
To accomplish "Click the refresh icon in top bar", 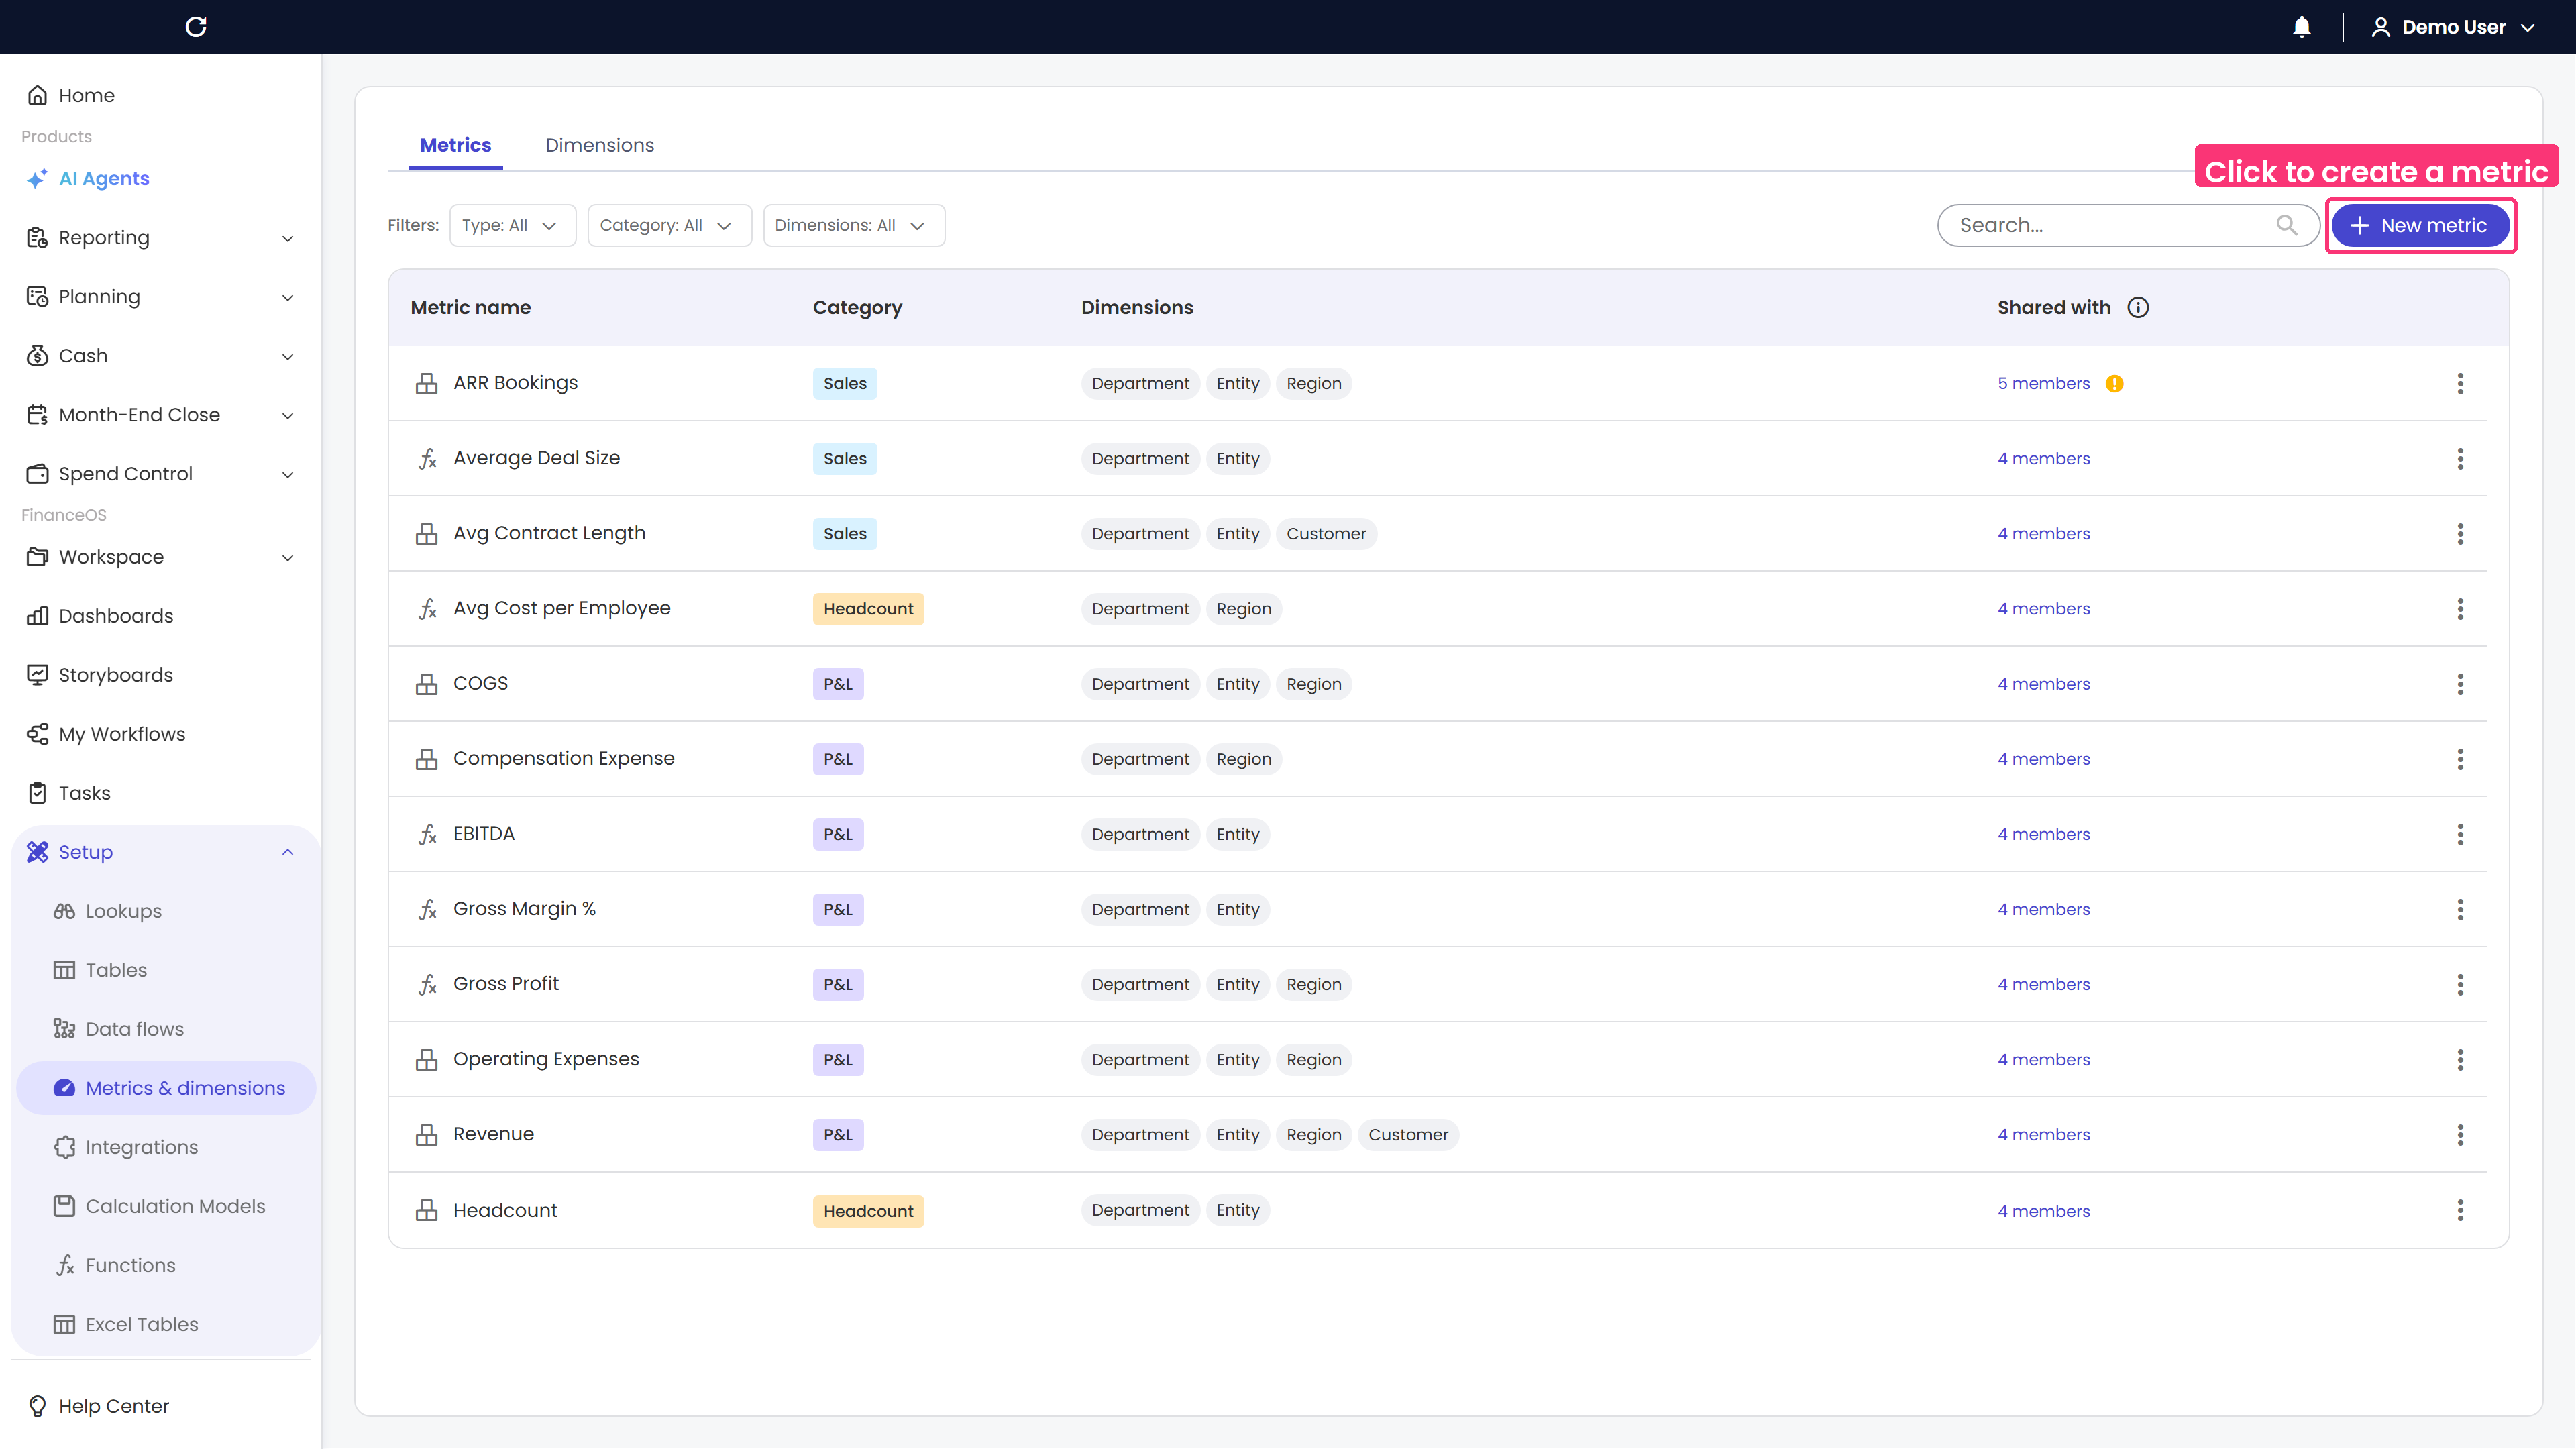I will click(x=196, y=27).
